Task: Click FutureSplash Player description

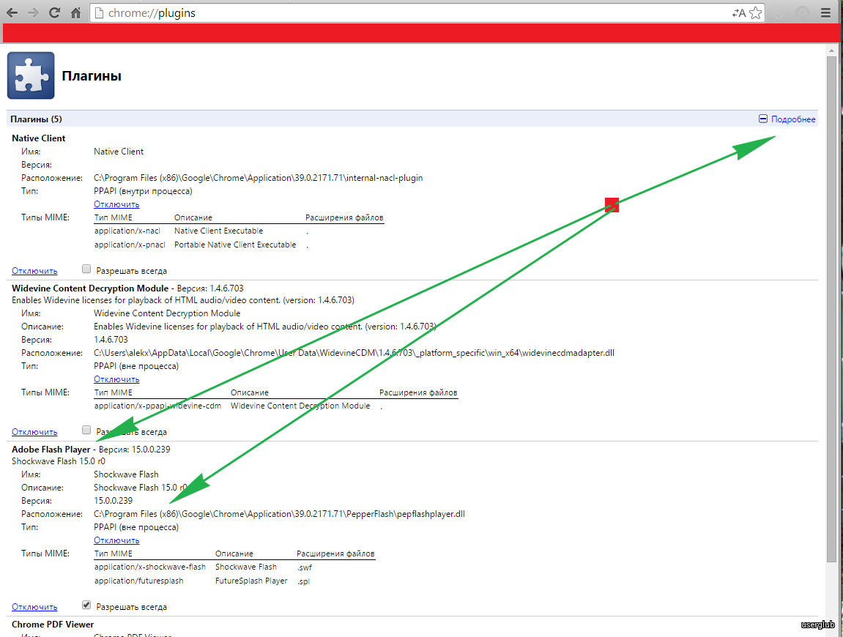Action: pyautogui.click(x=251, y=581)
